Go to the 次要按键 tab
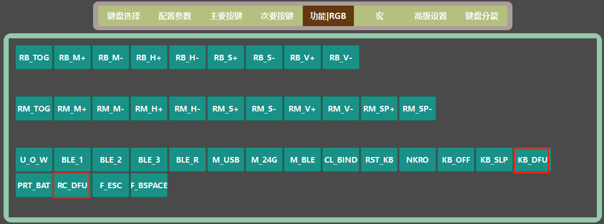The image size is (604, 224). click(x=277, y=16)
